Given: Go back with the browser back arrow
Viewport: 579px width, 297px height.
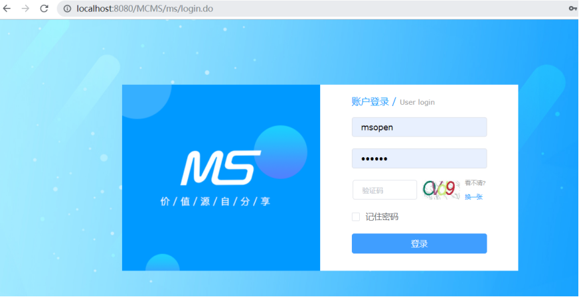Looking at the screenshot, I should pos(7,9).
